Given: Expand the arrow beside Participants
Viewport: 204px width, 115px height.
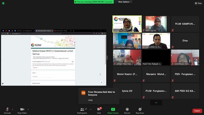Looking at the screenshot, I should 91,109.
